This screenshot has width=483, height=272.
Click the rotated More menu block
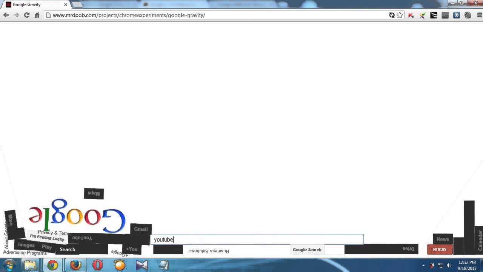[x=10, y=220]
